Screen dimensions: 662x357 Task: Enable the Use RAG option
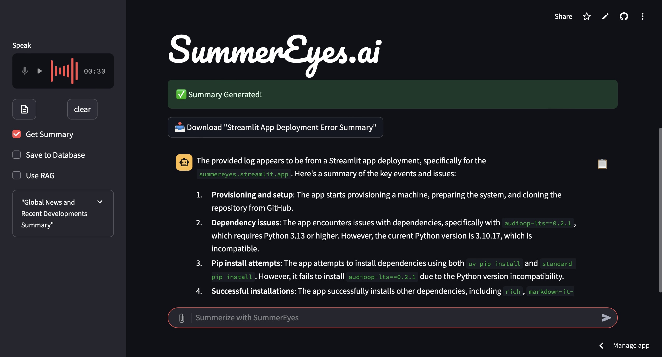[x=16, y=175]
